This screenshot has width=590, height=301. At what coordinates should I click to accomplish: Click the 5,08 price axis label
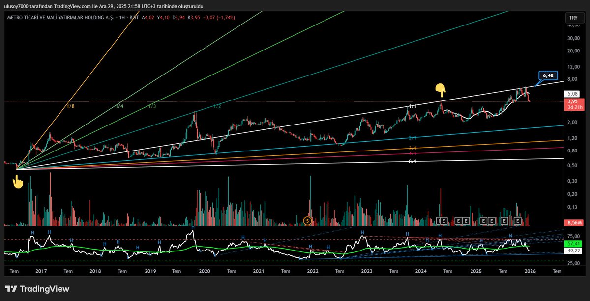pyautogui.click(x=573, y=93)
